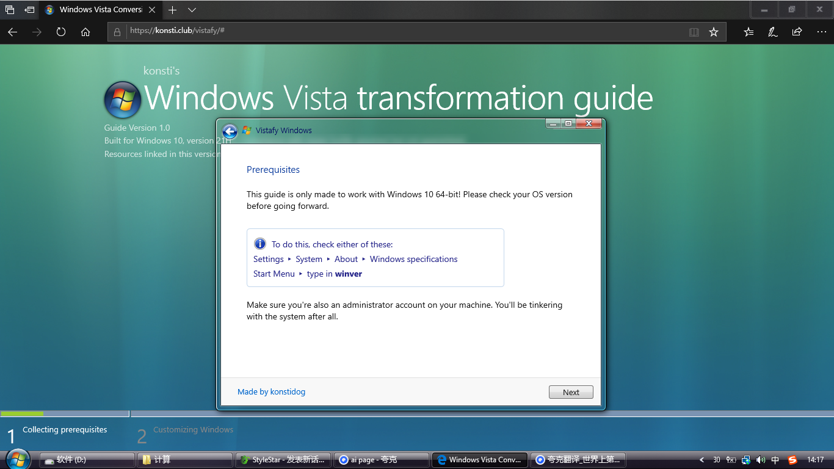The width and height of the screenshot is (834, 469).
Task: Open the network tray icon
Action: click(x=746, y=460)
